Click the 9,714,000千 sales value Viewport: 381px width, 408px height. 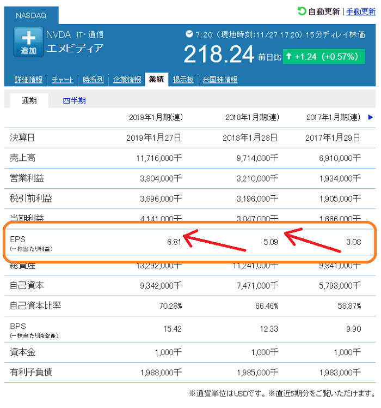point(257,158)
